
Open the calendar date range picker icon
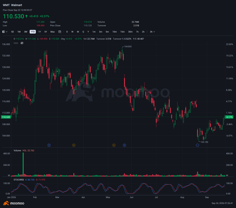(x=60, y=32)
